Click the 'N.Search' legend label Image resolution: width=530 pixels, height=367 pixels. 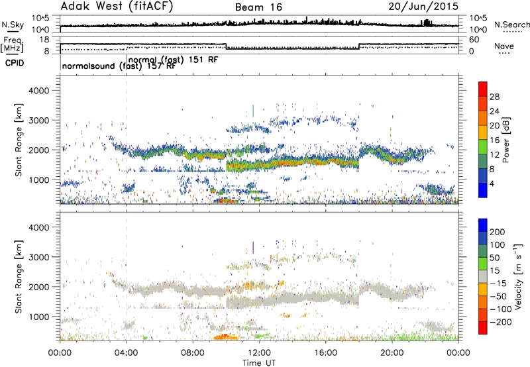click(511, 25)
